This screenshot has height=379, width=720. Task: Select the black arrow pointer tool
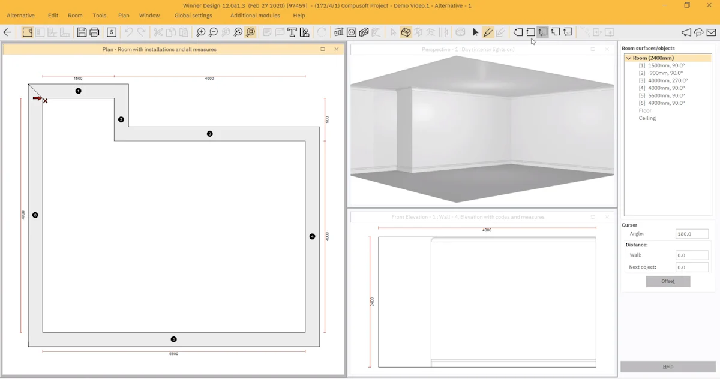tap(476, 32)
